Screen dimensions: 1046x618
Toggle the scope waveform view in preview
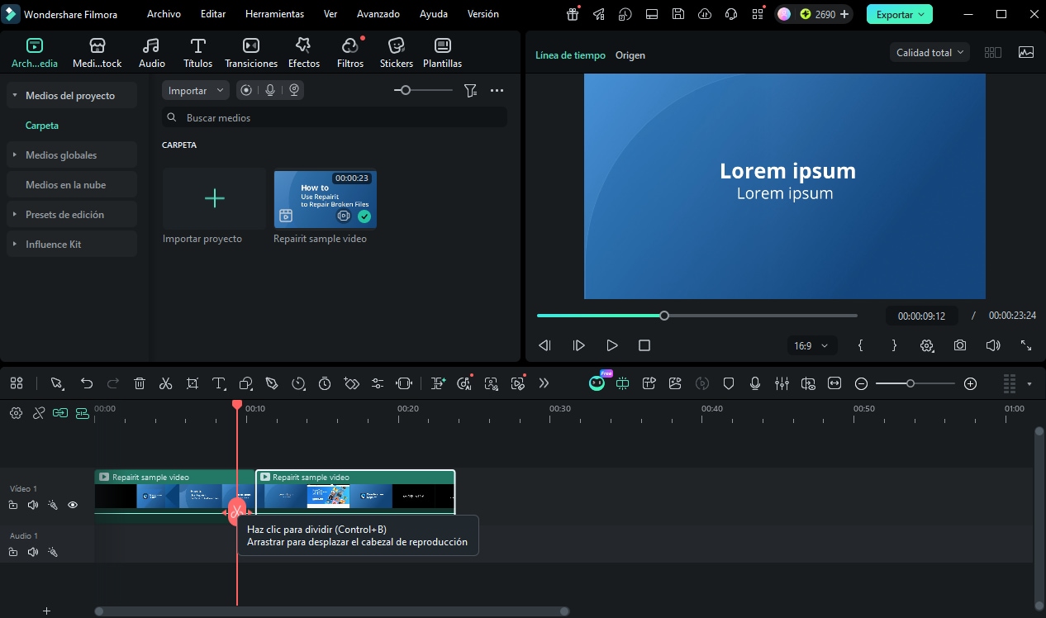pyautogui.click(x=1026, y=52)
